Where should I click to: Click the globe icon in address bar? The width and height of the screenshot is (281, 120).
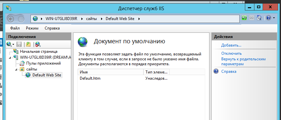click(35, 19)
